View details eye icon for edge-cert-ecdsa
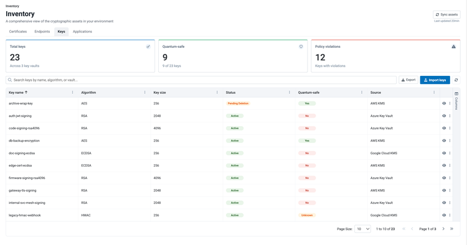This screenshot has width=467, height=245. pyautogui.click(x=444, y=165)
